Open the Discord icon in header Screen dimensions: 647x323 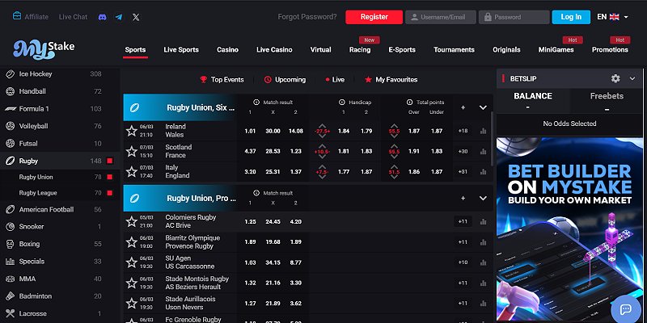click(103, 17)
